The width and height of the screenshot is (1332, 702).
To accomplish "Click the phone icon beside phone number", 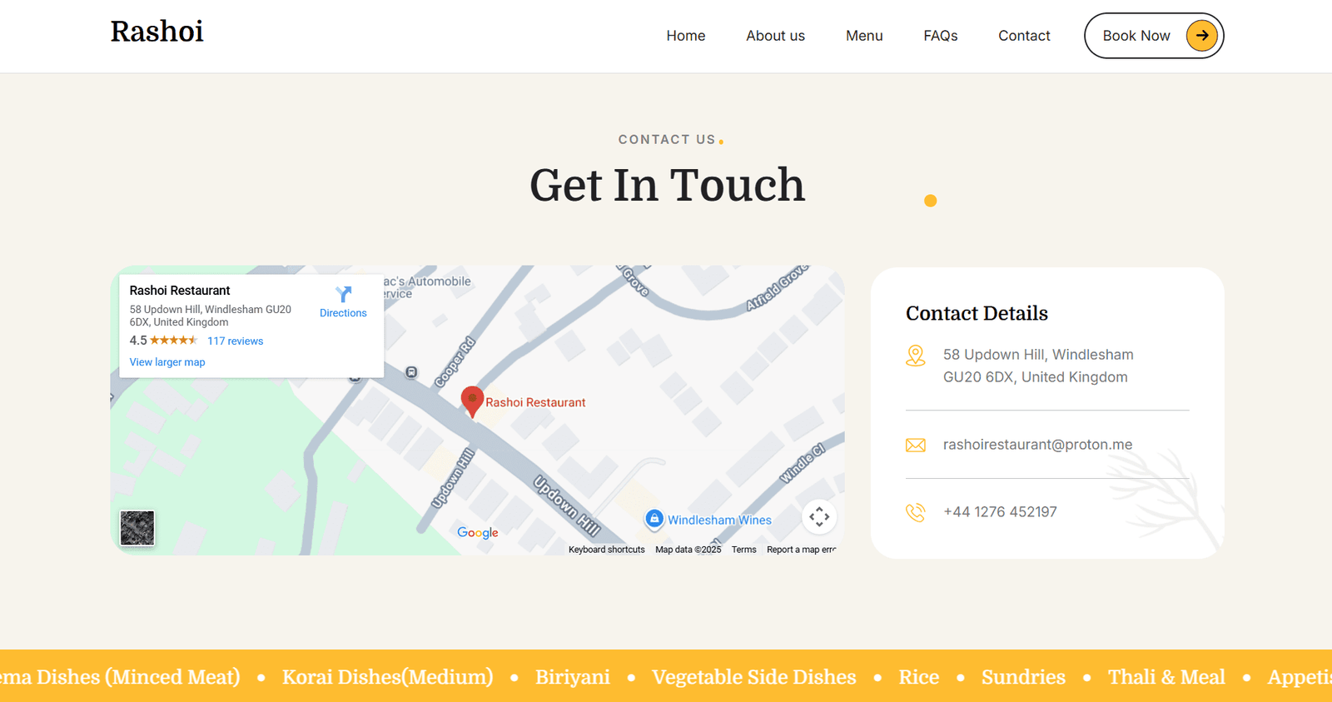I will [916, 513].
